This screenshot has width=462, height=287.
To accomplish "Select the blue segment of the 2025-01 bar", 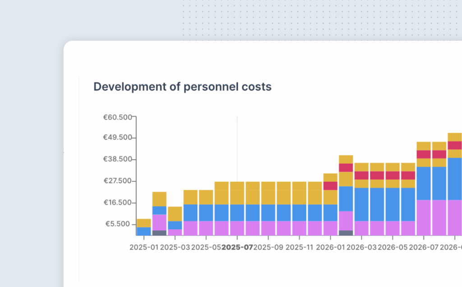I will pyautogui.click(x=144, y=231).
